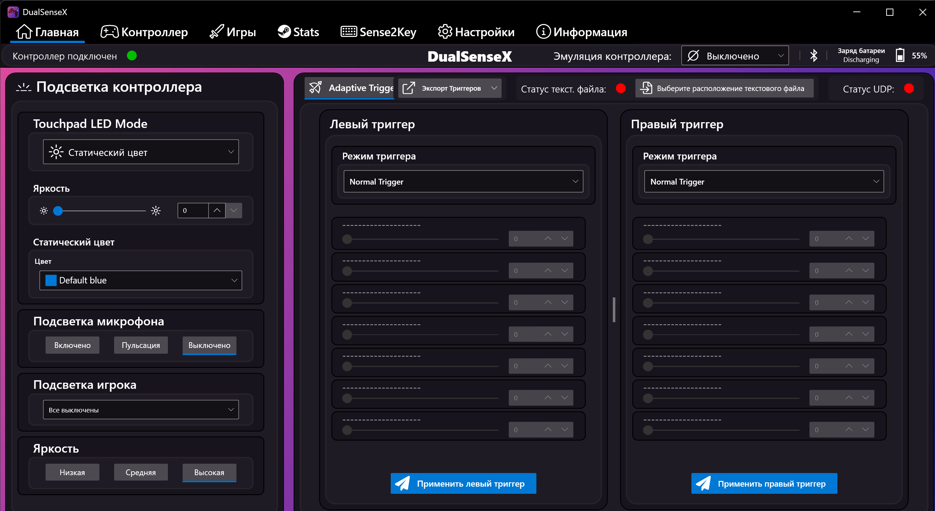This screenshot has height=511, width=935.
Task: Click the high brightness sun icon
Action: [x=156, y=211]
